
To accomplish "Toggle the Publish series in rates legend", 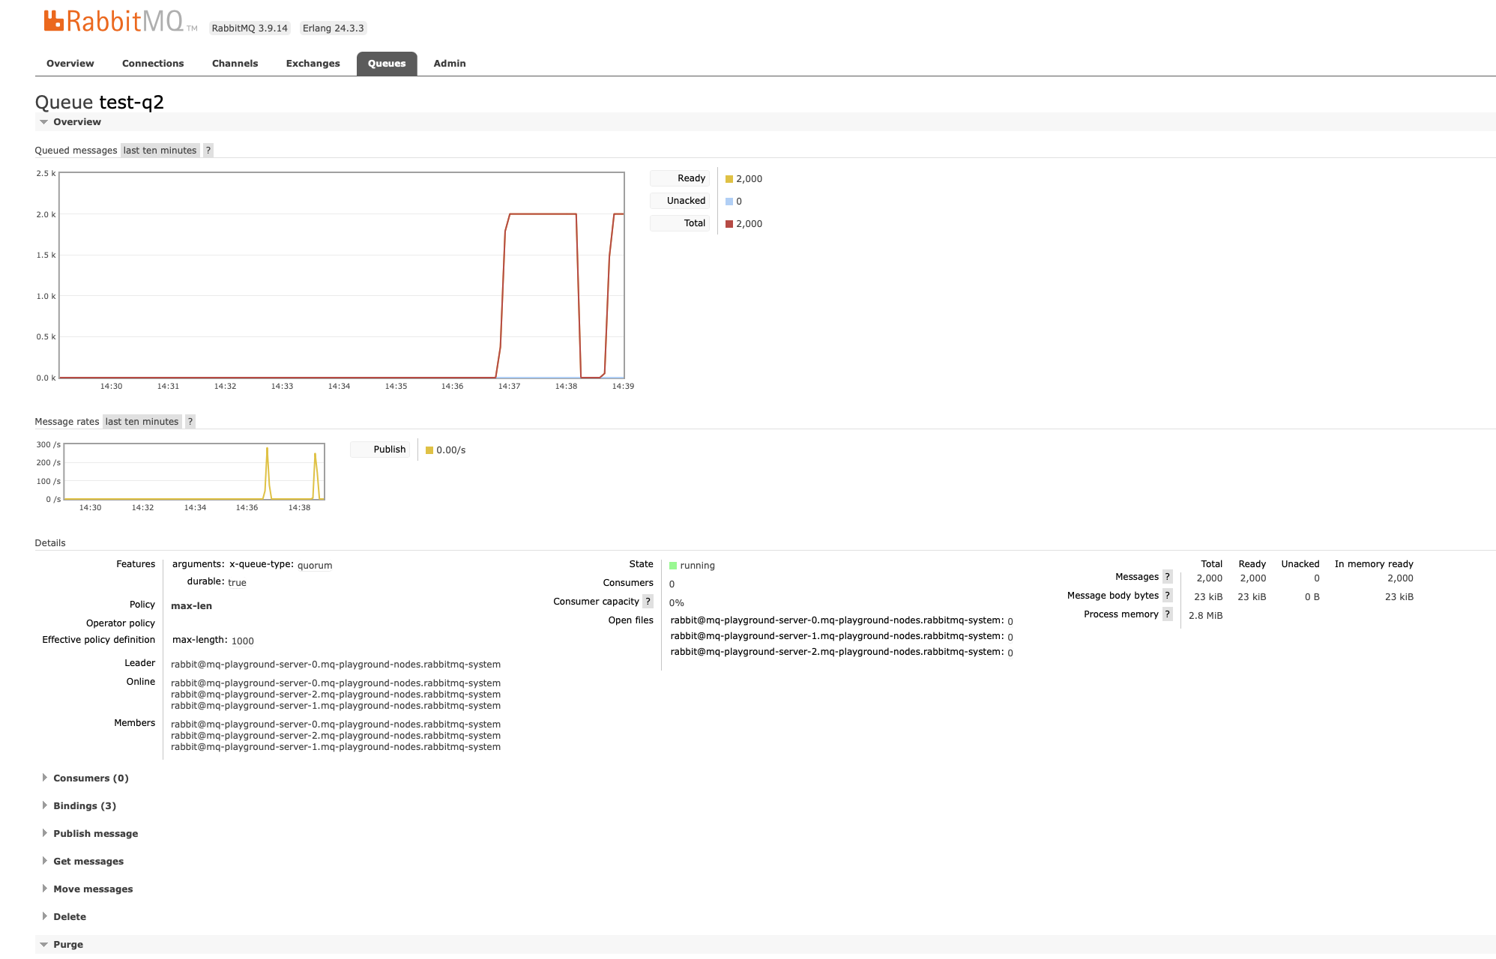I will tap(380, 450).
